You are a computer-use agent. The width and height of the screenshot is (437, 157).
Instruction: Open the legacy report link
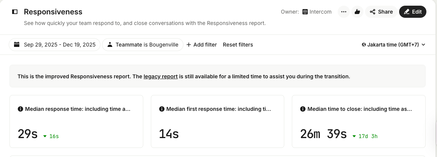pyautogui.click(x=161, y=76)
